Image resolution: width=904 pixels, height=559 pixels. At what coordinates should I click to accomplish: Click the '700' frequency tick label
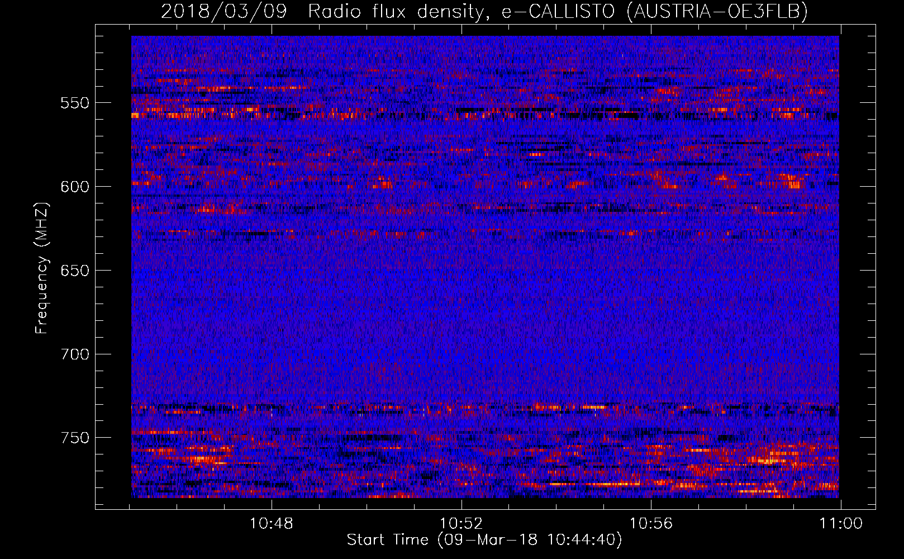75,355
